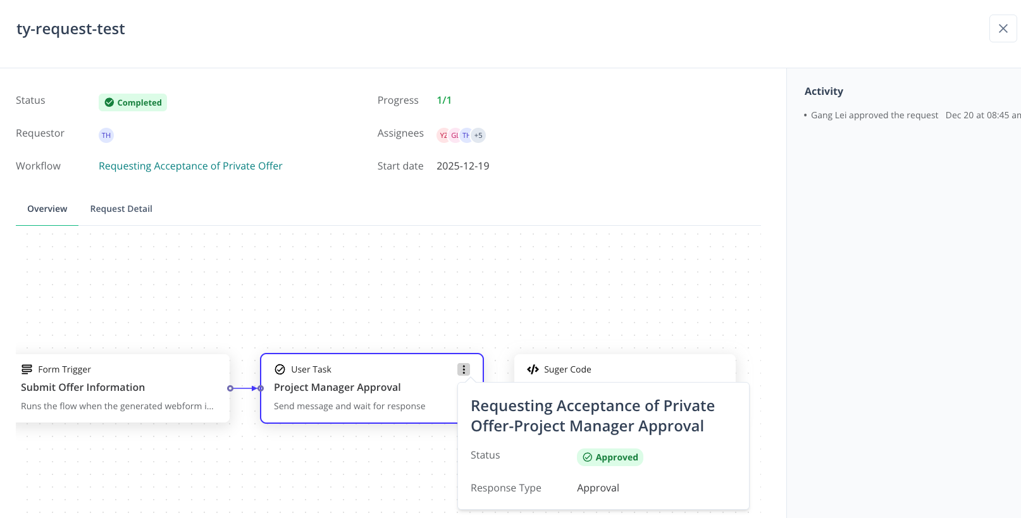Click the 1/1 progress indicator

(444, 100)
